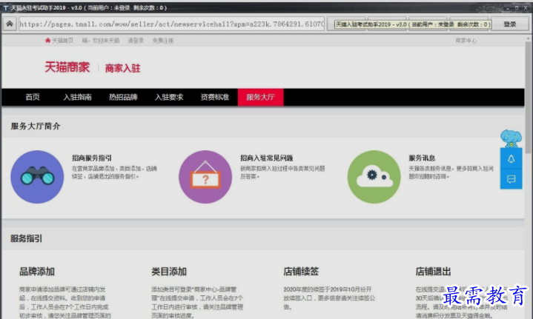Click the question-mark sign 常见问题 icon
The image size is (533, 319).
pos(205,177)
